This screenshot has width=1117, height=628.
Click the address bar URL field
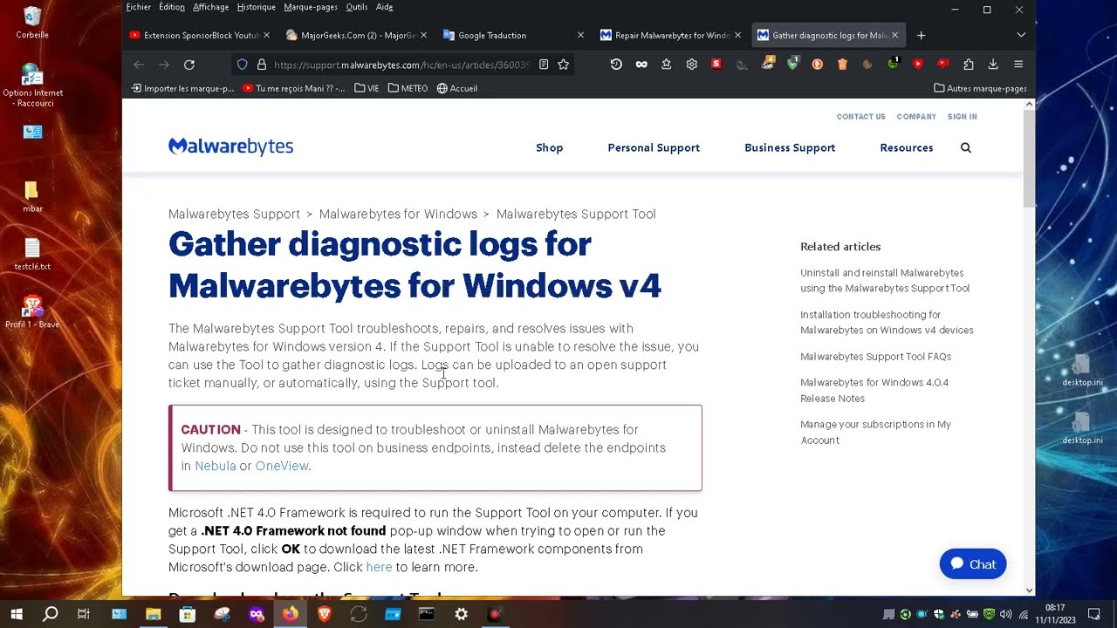click(401, 65)
